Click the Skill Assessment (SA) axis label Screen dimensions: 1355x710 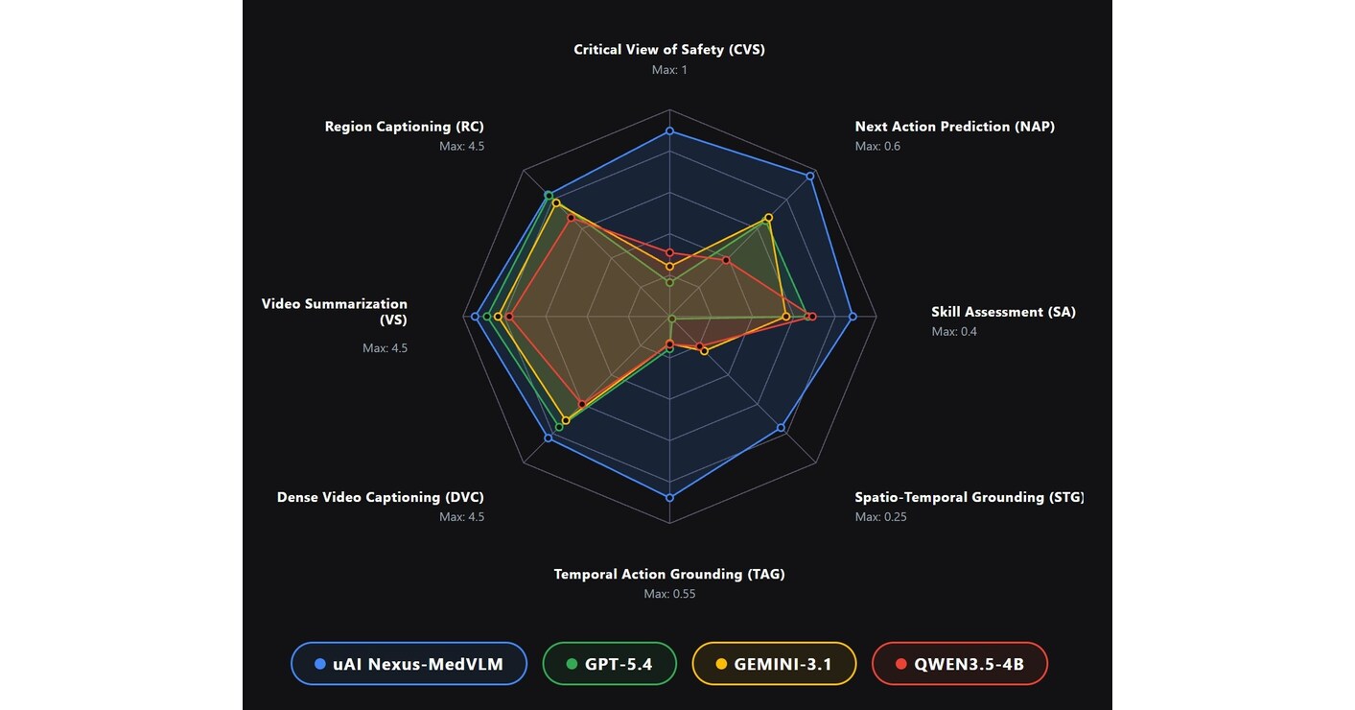pyautogui.click(x=1003, y=312)
